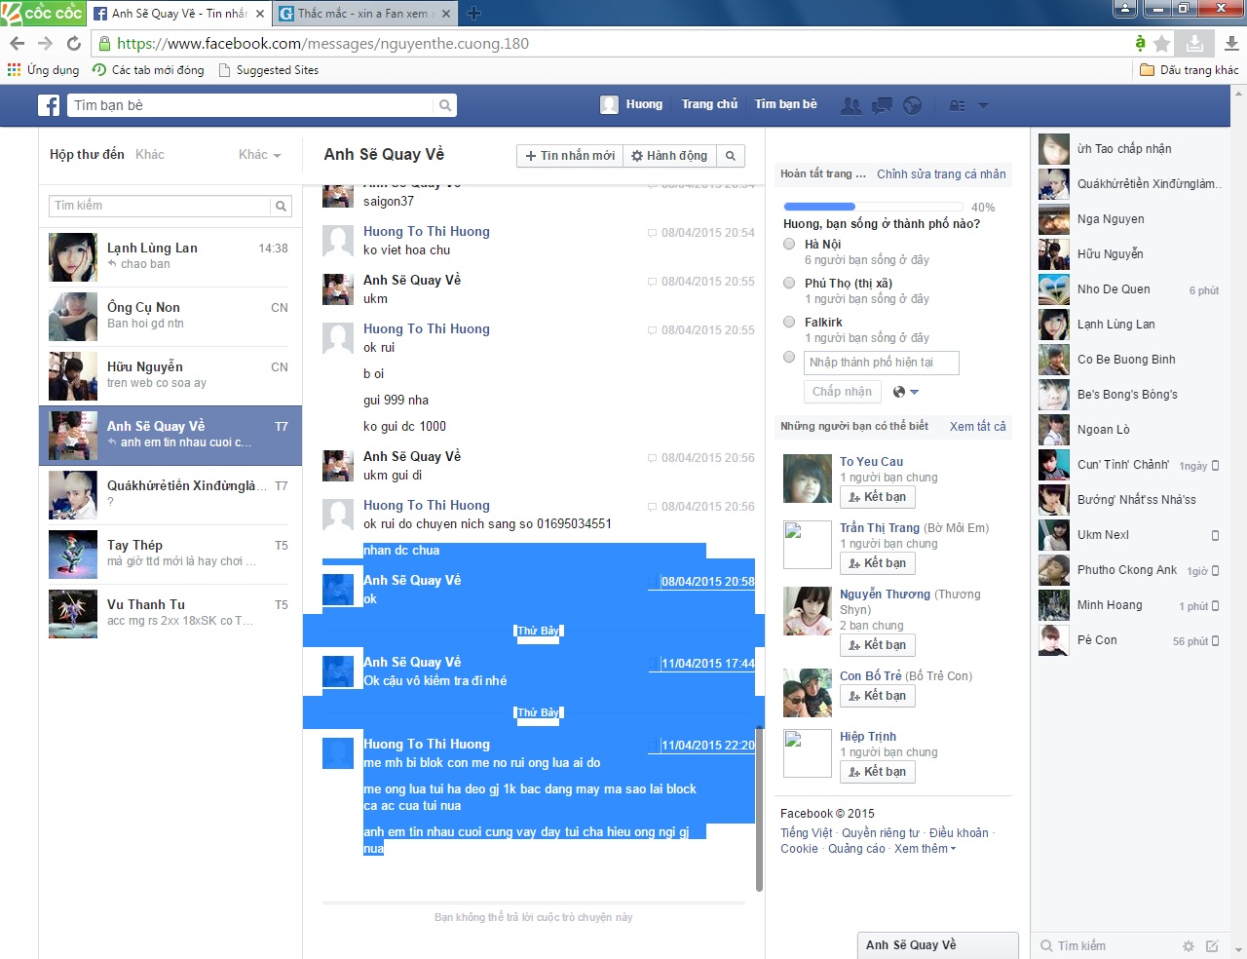Open Huong profile in top bar

(x=631, y=104)
